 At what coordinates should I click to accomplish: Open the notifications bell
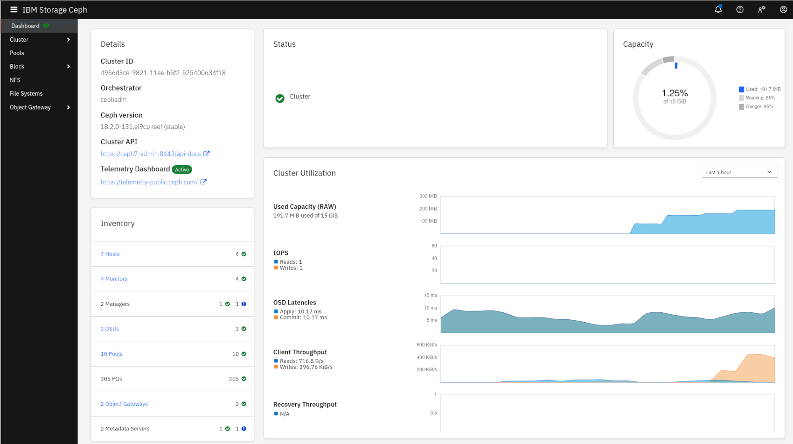click(x=718, y=9)
